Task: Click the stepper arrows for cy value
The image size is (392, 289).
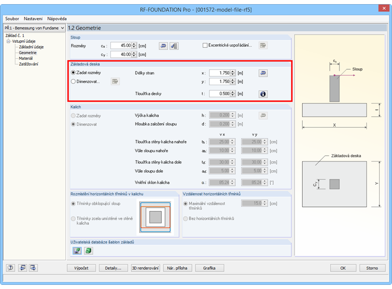Action: (134, 54)
